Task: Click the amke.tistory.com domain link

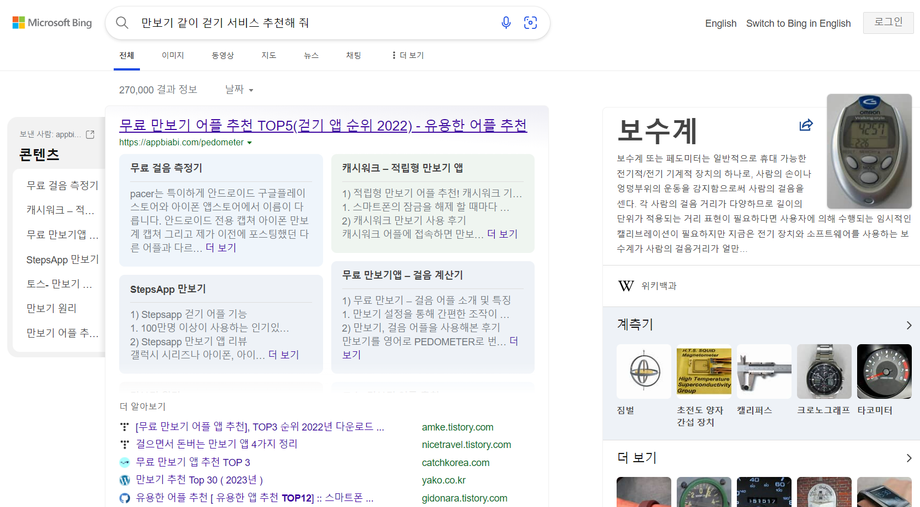Action: [458, 427]
